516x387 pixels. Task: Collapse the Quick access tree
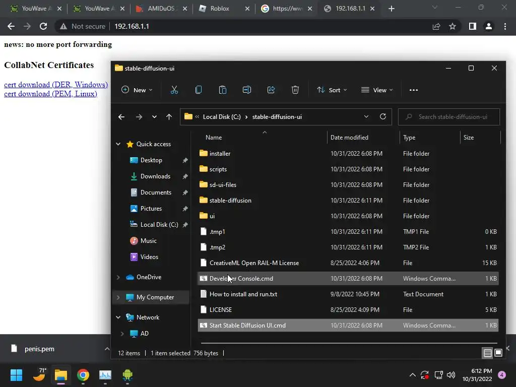pyautogui.click(x=118, y=144)
